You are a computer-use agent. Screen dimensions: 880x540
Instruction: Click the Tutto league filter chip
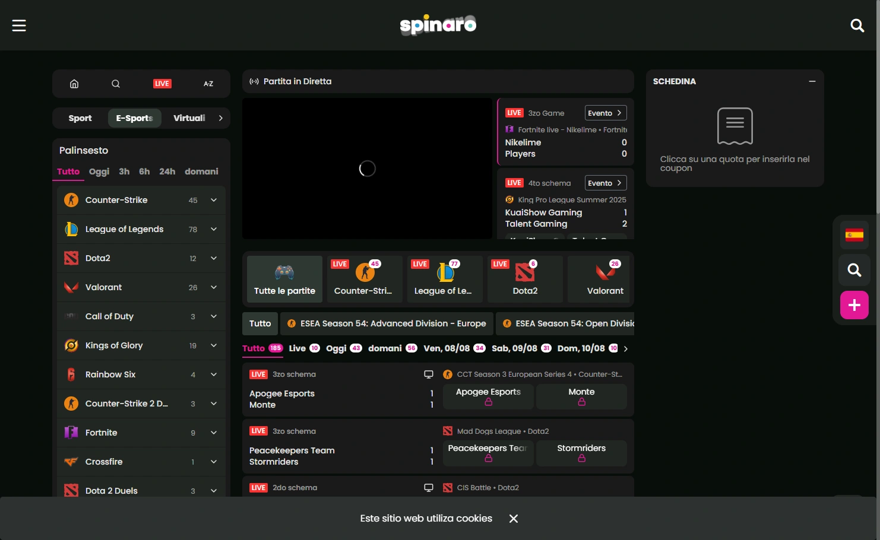[260, 323]
